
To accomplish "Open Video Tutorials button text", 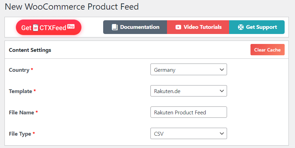I will pyautogui.click(x=203, y=27).
